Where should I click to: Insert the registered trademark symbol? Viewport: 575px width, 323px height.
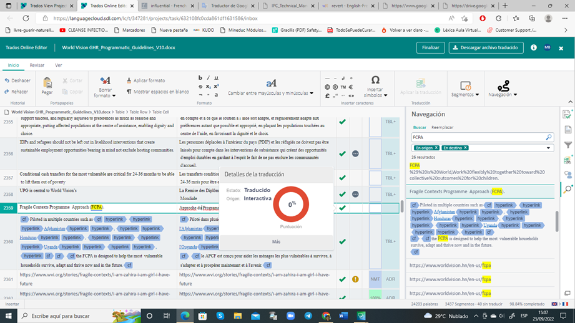pos(335,87)
